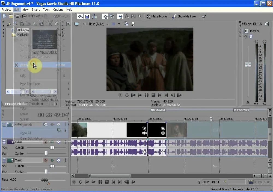The height and width of the screenshot is (192, 273).
Task: Open the Options menu
Action: [x=58, y=10]
